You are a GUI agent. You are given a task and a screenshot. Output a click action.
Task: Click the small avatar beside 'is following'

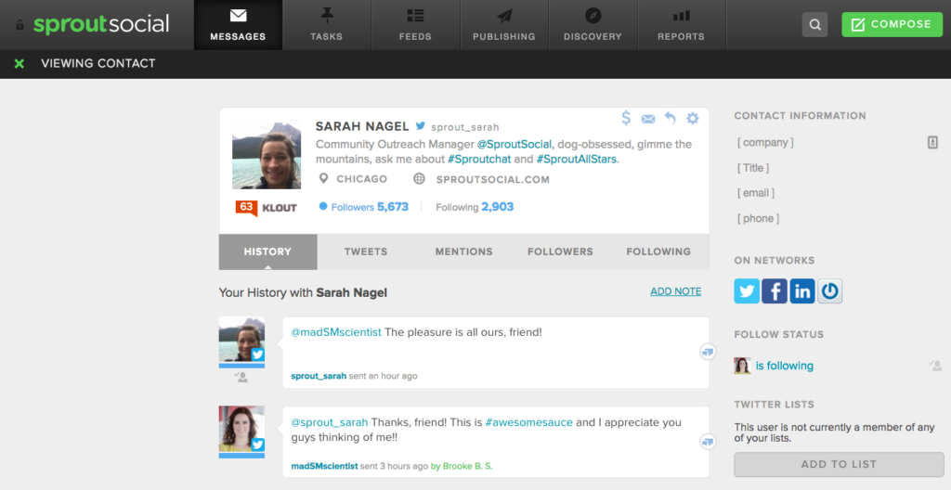pyautogui.click(x=742, y=366)
